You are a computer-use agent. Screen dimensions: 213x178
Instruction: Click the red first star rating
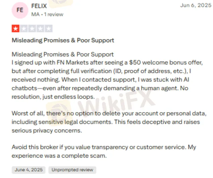point(15,29)
